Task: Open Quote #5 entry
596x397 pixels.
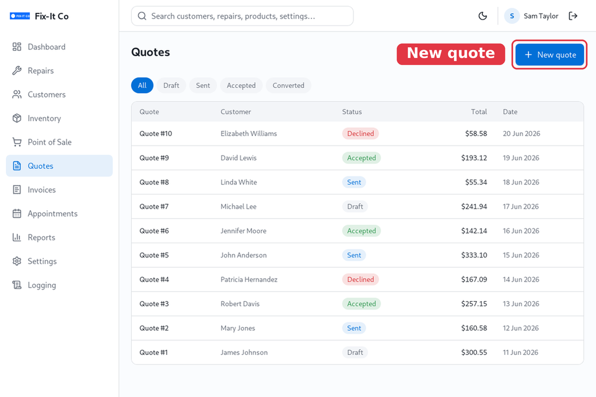Action: (x=154, y=255)
